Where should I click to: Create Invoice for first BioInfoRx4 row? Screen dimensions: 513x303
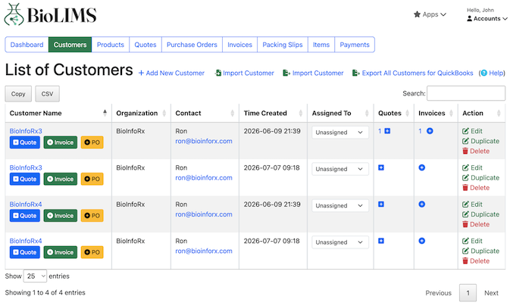(61, 216)
